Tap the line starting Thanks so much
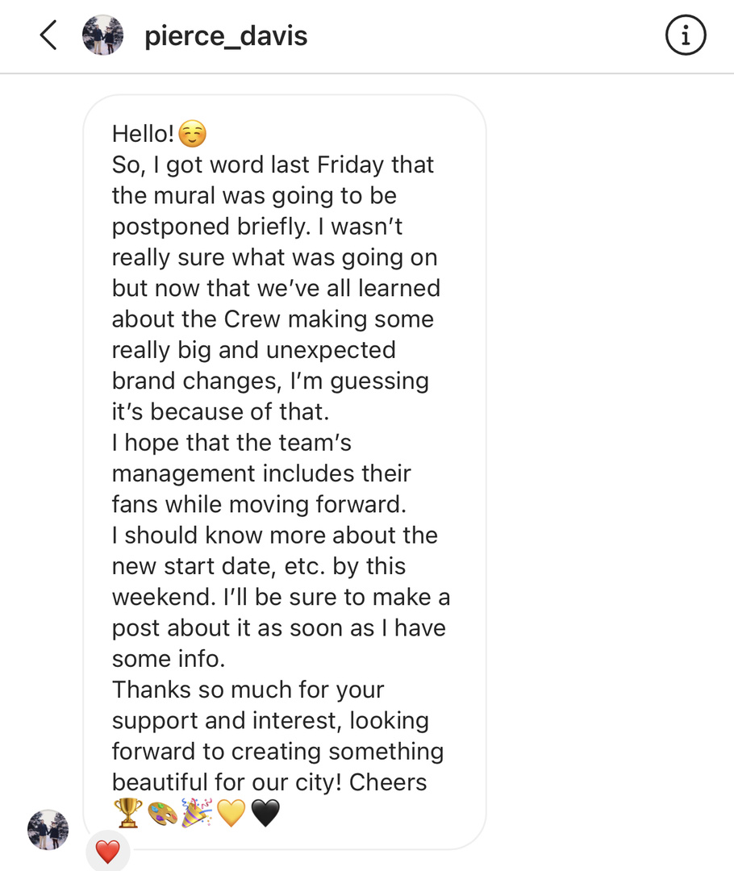Screen dimensions: 734x871 [x=248, y=690]
